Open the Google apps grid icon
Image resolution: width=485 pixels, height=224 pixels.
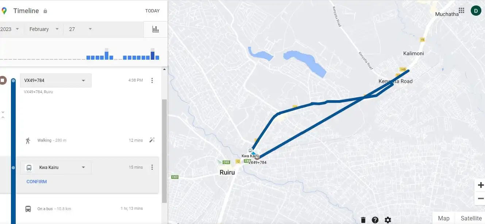(461, 11)
